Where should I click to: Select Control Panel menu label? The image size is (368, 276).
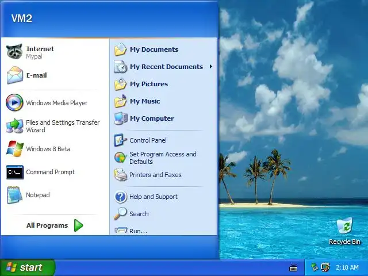point(148,140)
